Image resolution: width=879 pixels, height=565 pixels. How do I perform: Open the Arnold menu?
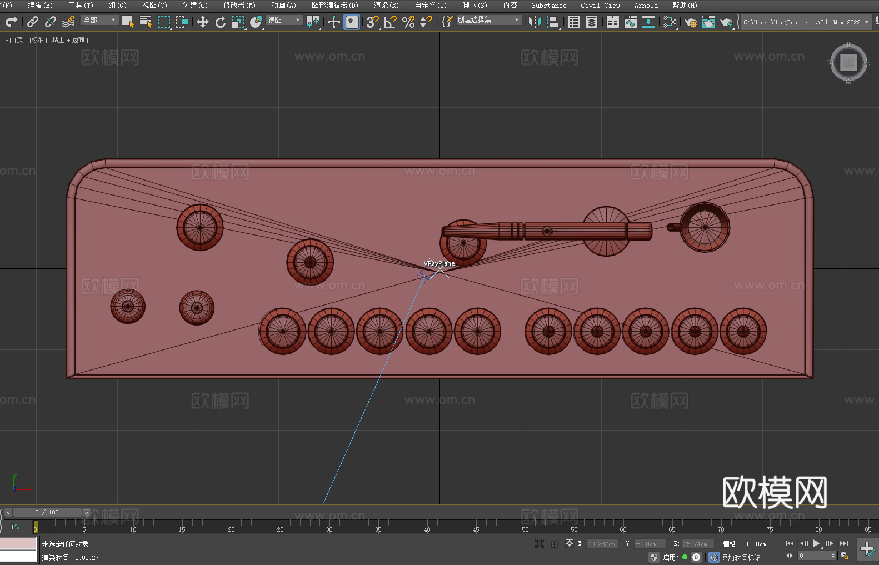646,5
